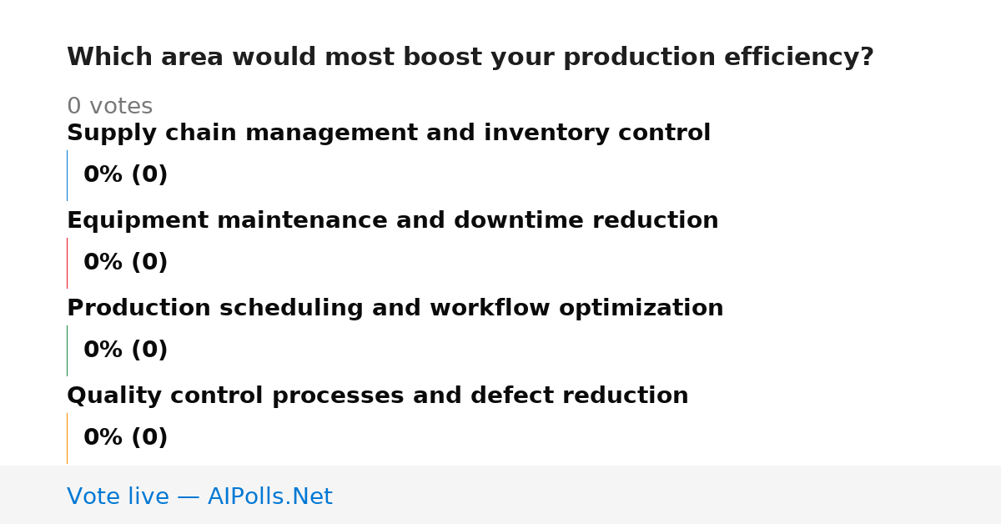
Task: Click the green bar for Production scheduling
Action: tap(67, 350)
